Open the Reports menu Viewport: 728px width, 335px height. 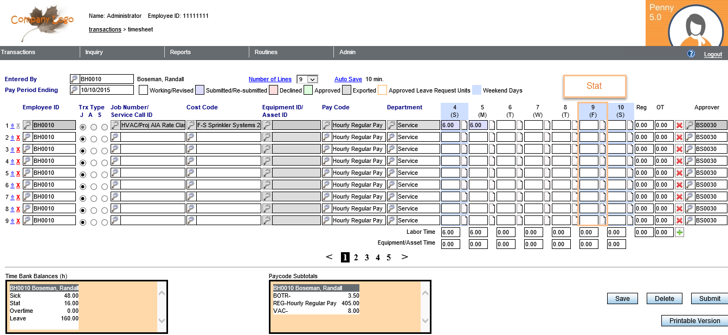181,52
